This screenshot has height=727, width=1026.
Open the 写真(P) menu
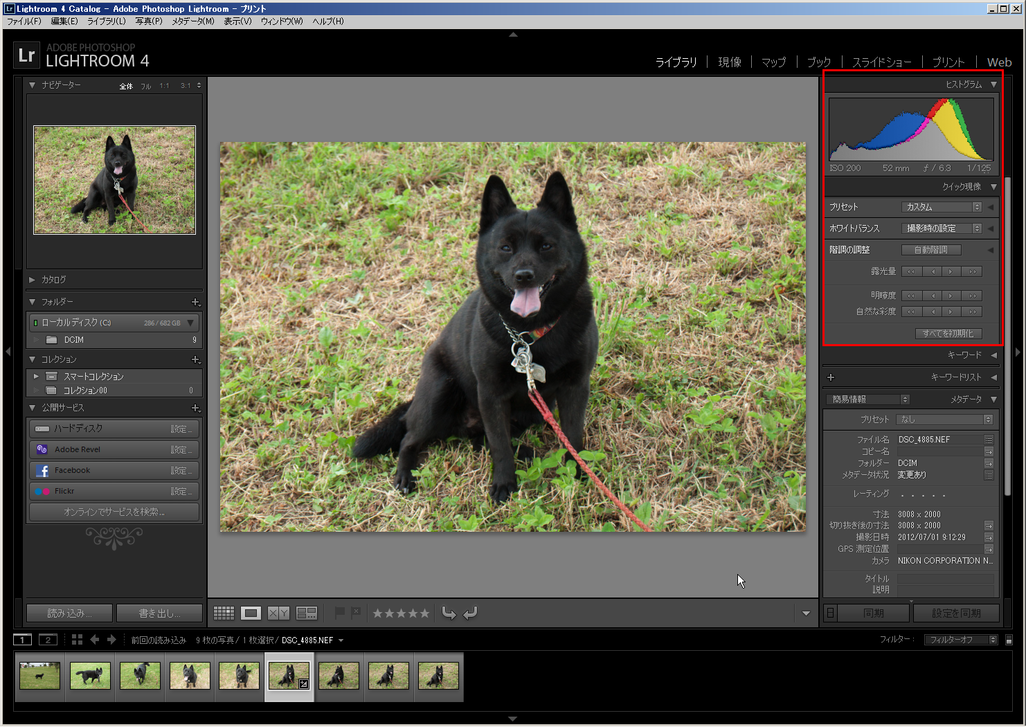click(x=148, y=21)
